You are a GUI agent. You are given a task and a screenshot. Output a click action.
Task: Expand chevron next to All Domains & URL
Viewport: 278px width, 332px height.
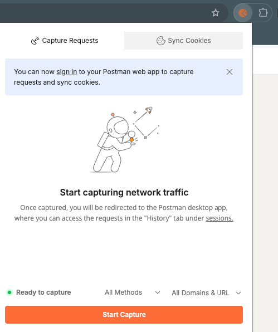pos(238,293)
